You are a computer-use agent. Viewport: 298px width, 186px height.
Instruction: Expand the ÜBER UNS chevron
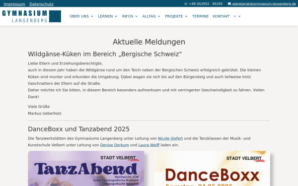pos(92,16)
